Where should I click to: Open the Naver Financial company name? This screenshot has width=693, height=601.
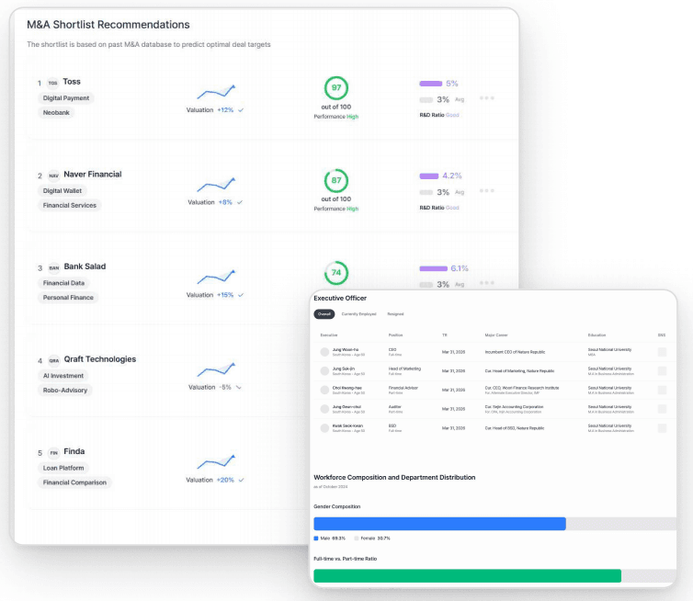tap(93, 174)
